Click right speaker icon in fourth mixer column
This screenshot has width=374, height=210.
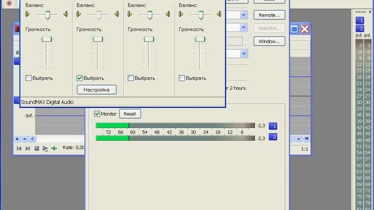coord(219,14)
